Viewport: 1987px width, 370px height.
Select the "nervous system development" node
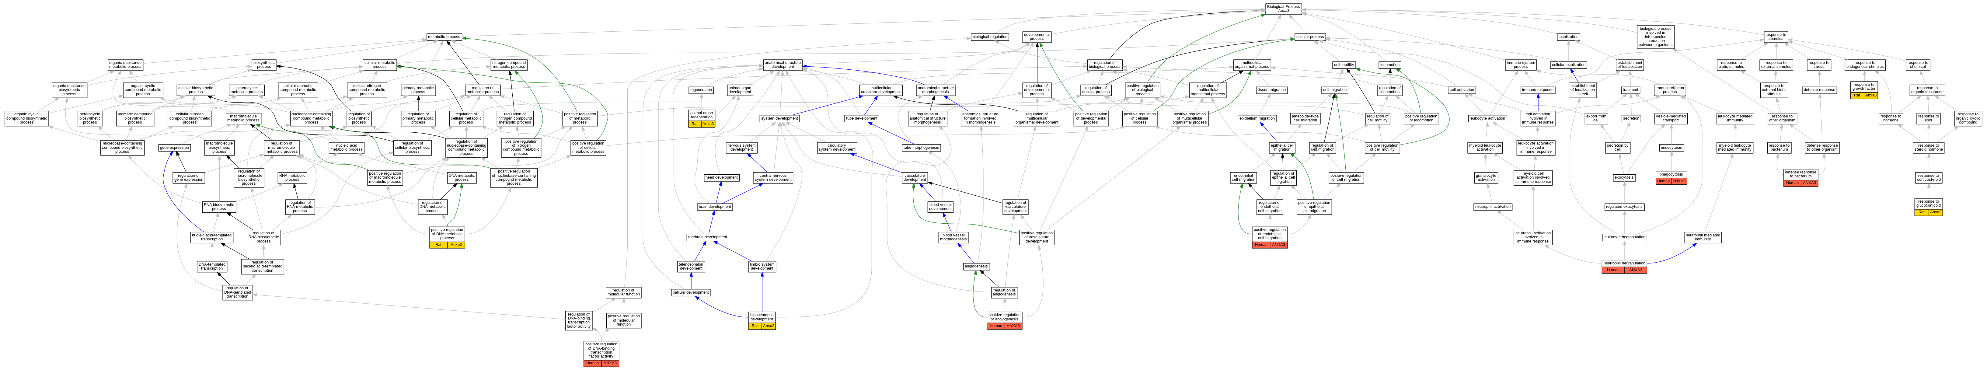741,147
